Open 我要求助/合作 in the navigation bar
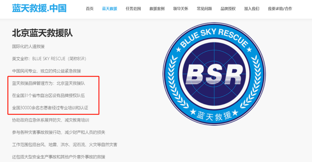312x162 pixels. pyautogui.click(x=280, y=9)
